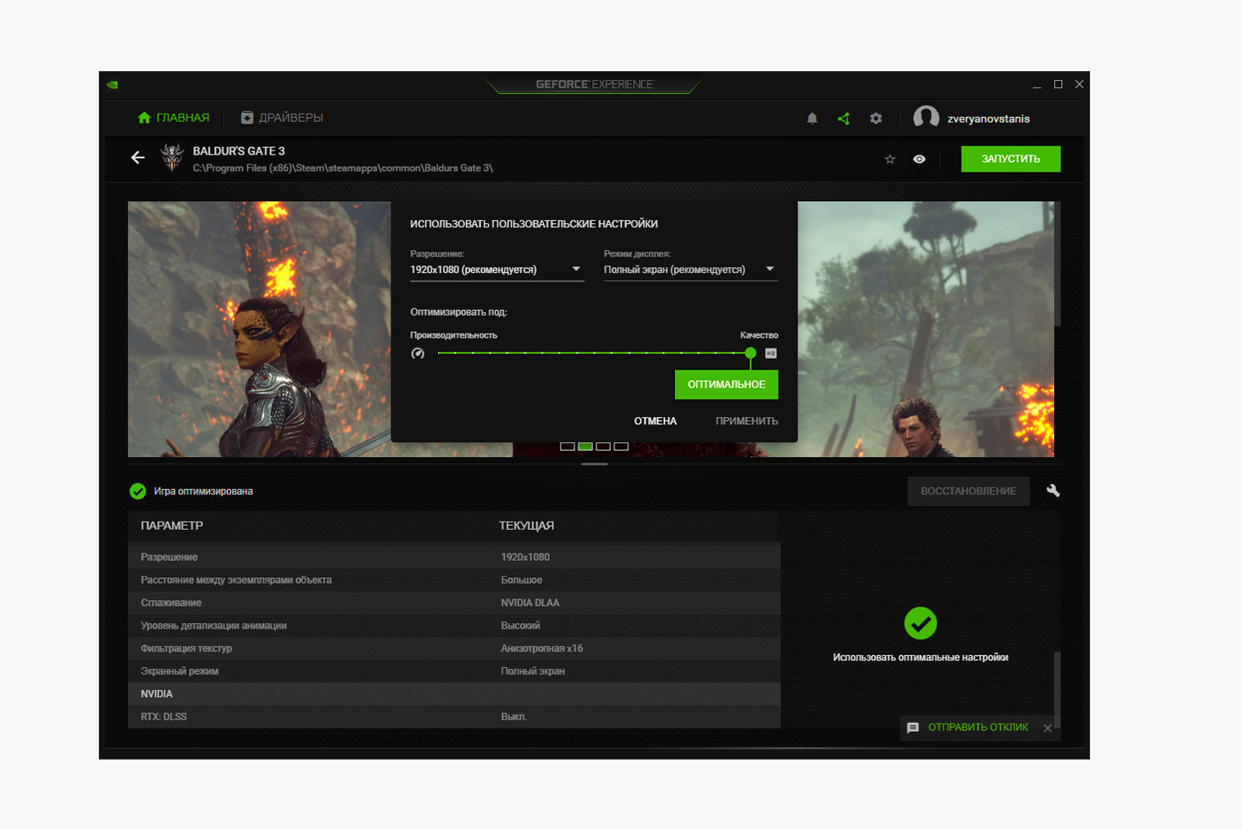Click the large green optimal settings checkmark
The height and width of the screenshot is (829, 1242).
click(921, 624)
